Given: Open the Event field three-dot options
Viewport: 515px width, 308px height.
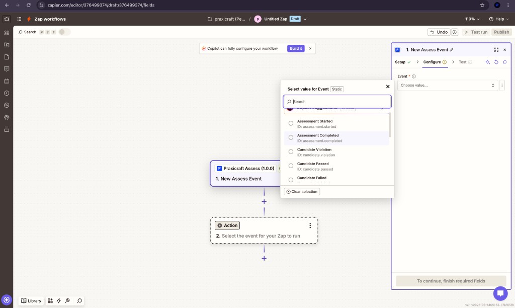Looking at the screenshot, I should [x=502, y=85].
